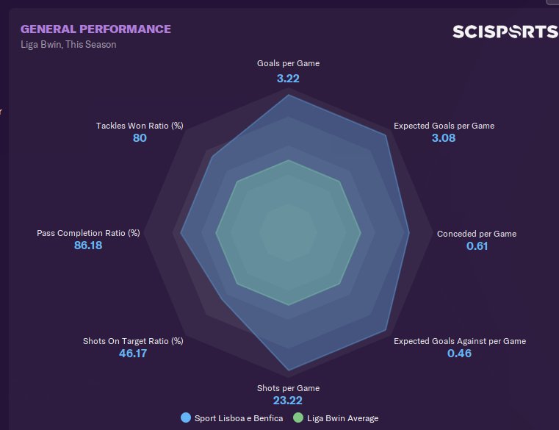Viewport: 559px width, 430px height.
Task: Click the Pass Completion Ratio label
Action: tap(88, 233)
